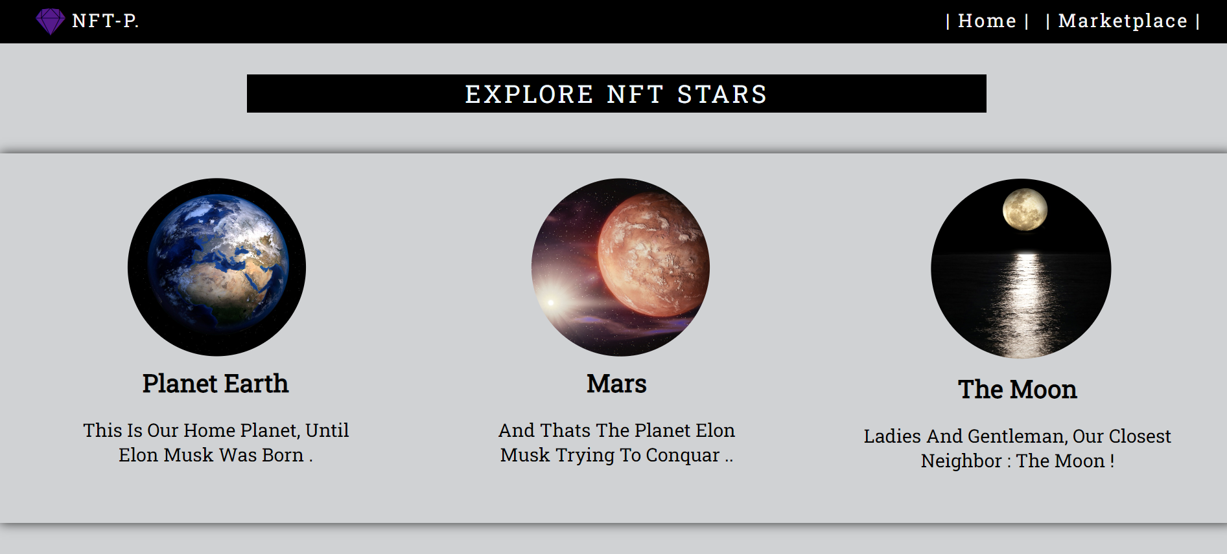The image size is (1227, 554).
Task: Click between Home and Marketplace links
Action: pyautogui.click(x=1038, y=20)
